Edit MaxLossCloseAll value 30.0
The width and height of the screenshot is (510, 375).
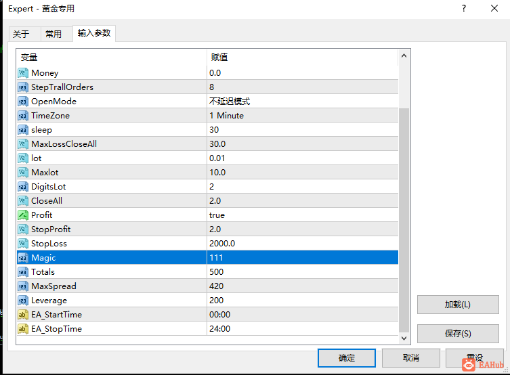303,144
